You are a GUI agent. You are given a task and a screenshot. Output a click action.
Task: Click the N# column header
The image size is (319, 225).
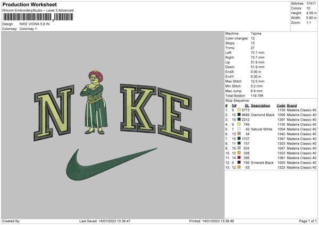[234, 106]
